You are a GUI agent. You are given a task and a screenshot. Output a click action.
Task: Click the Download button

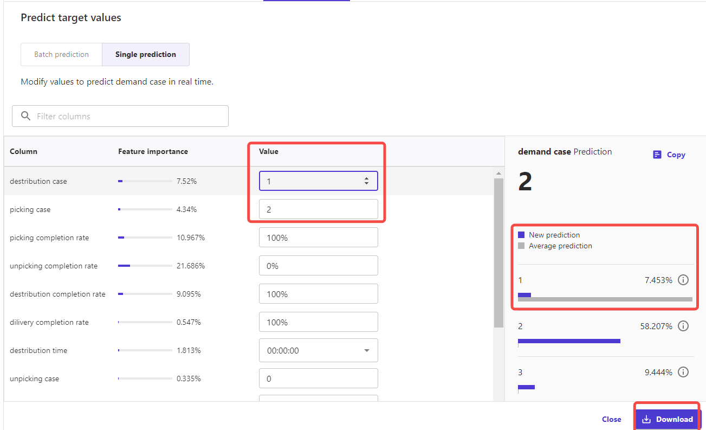pos(668,419)
